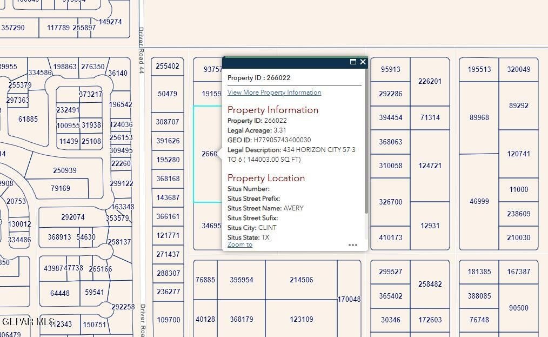The width and height of the screenshot is (548, 337).
Task: Select parcel 143687
Action: coord(168,197)
